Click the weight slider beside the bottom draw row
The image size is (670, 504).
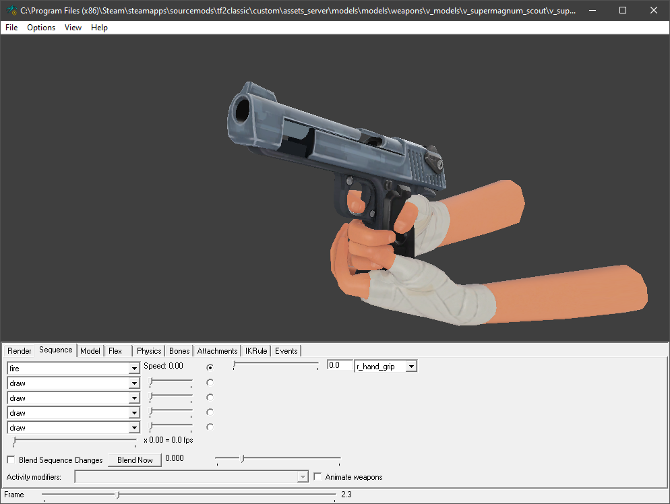[x=171, y=427]
